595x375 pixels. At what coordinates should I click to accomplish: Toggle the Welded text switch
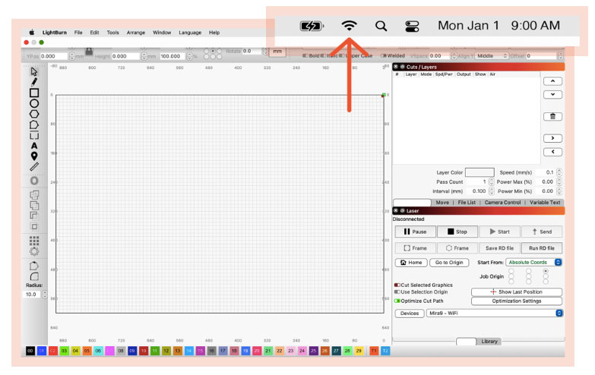384,55
